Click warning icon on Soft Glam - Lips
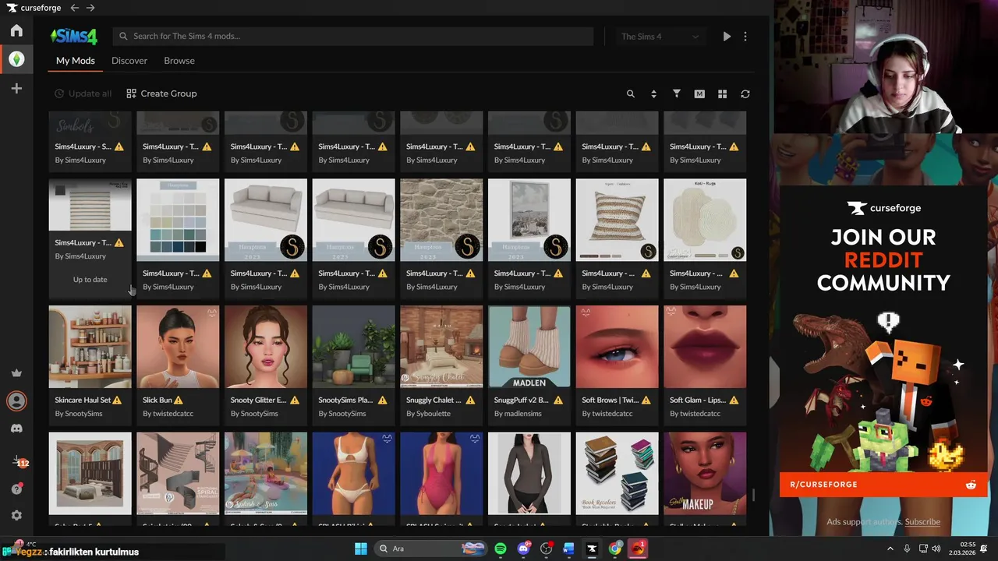Image resolution: width=998 pixels, height=561 pixels. pos(734,400)
